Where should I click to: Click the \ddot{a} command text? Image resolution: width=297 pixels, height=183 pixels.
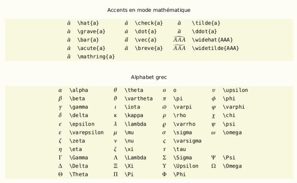pos(205,32)
